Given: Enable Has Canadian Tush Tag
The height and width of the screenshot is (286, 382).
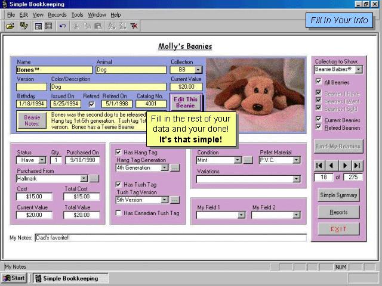Looking at the screenshot, I should [x=119, y=213].
